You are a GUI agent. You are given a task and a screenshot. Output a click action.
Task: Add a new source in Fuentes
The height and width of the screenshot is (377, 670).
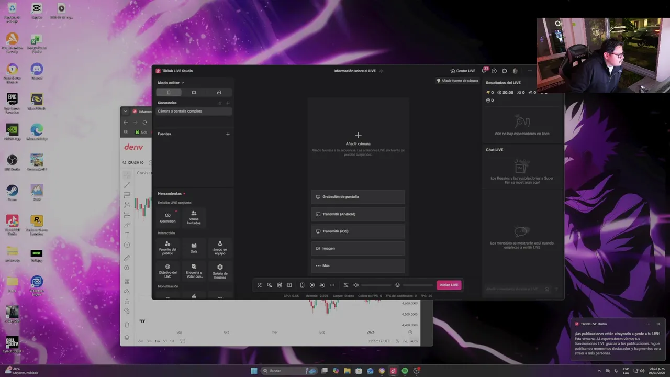pos(228,134)
